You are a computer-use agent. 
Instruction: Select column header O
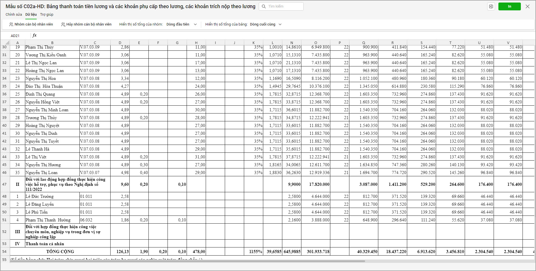pos(315,43)
